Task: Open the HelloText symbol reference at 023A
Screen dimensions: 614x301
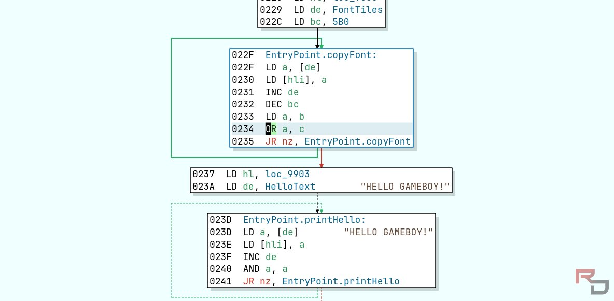Action: (290, 187)
